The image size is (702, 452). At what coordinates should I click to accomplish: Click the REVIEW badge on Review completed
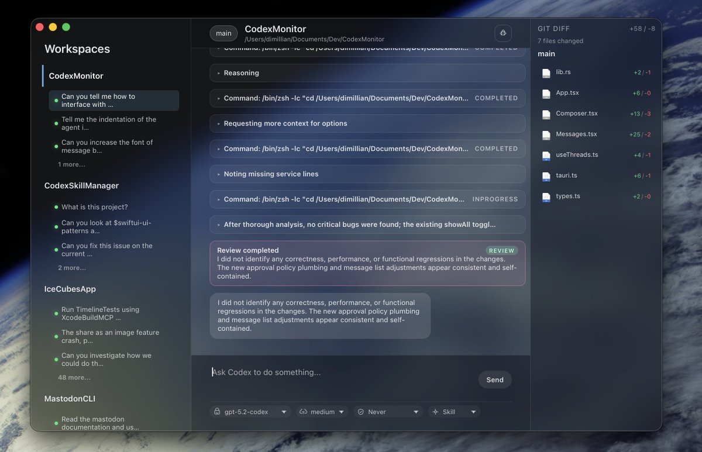[x=502, y=251]
